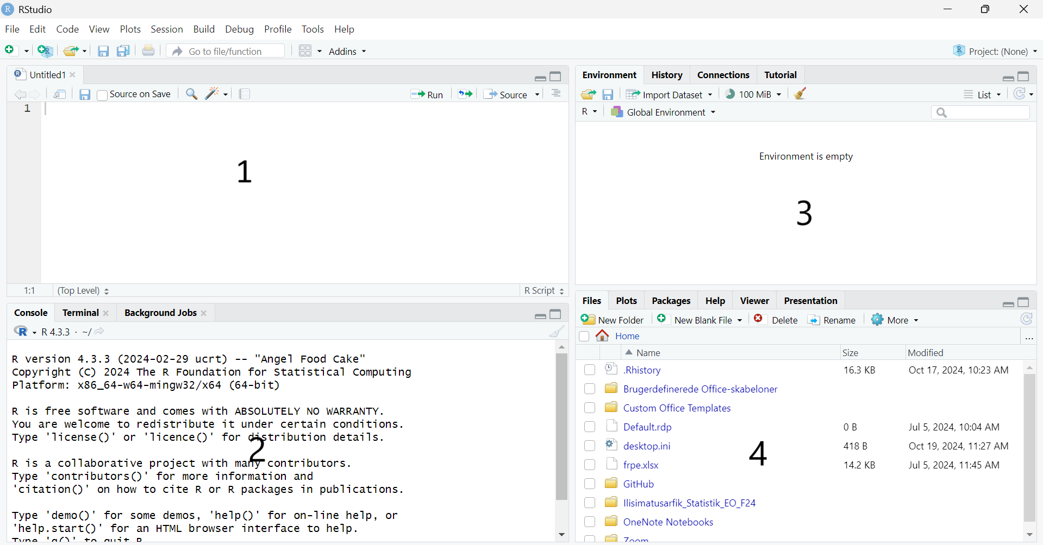Click New Folder button
This screenshot has height=545, width=1043.
[613, 320]
